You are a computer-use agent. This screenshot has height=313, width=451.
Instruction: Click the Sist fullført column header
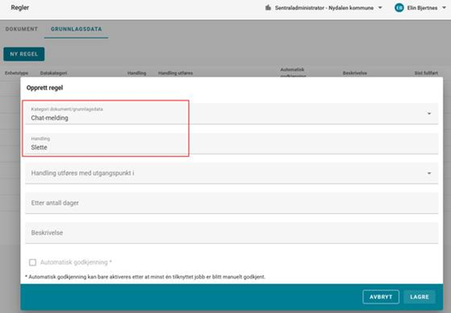coord(427,73)
